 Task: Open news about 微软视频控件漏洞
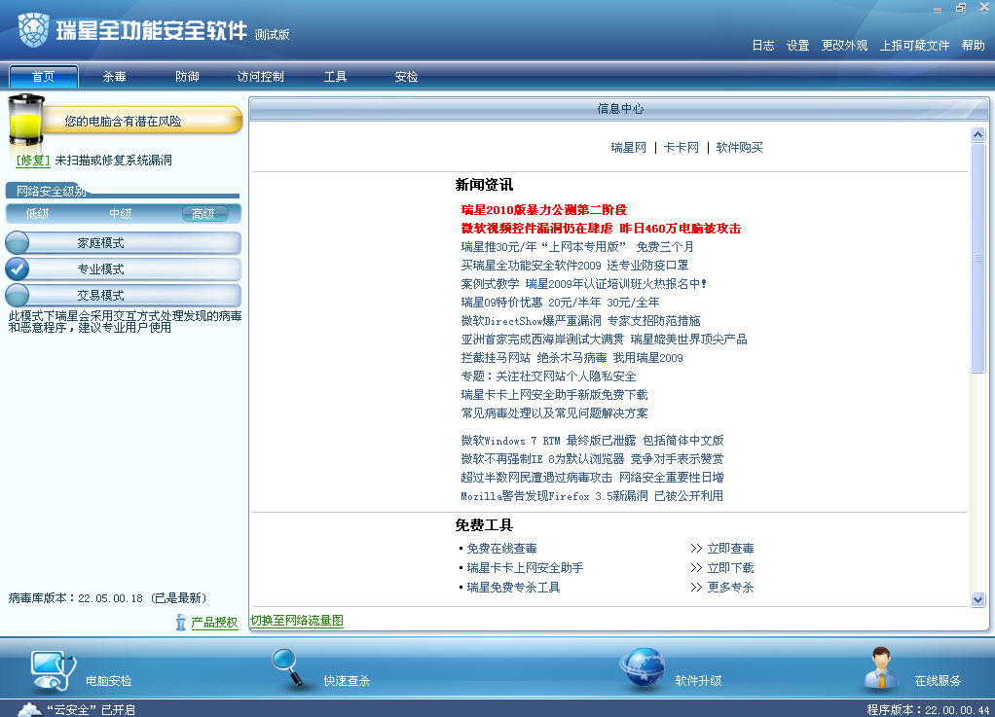(x=601, y=229)
